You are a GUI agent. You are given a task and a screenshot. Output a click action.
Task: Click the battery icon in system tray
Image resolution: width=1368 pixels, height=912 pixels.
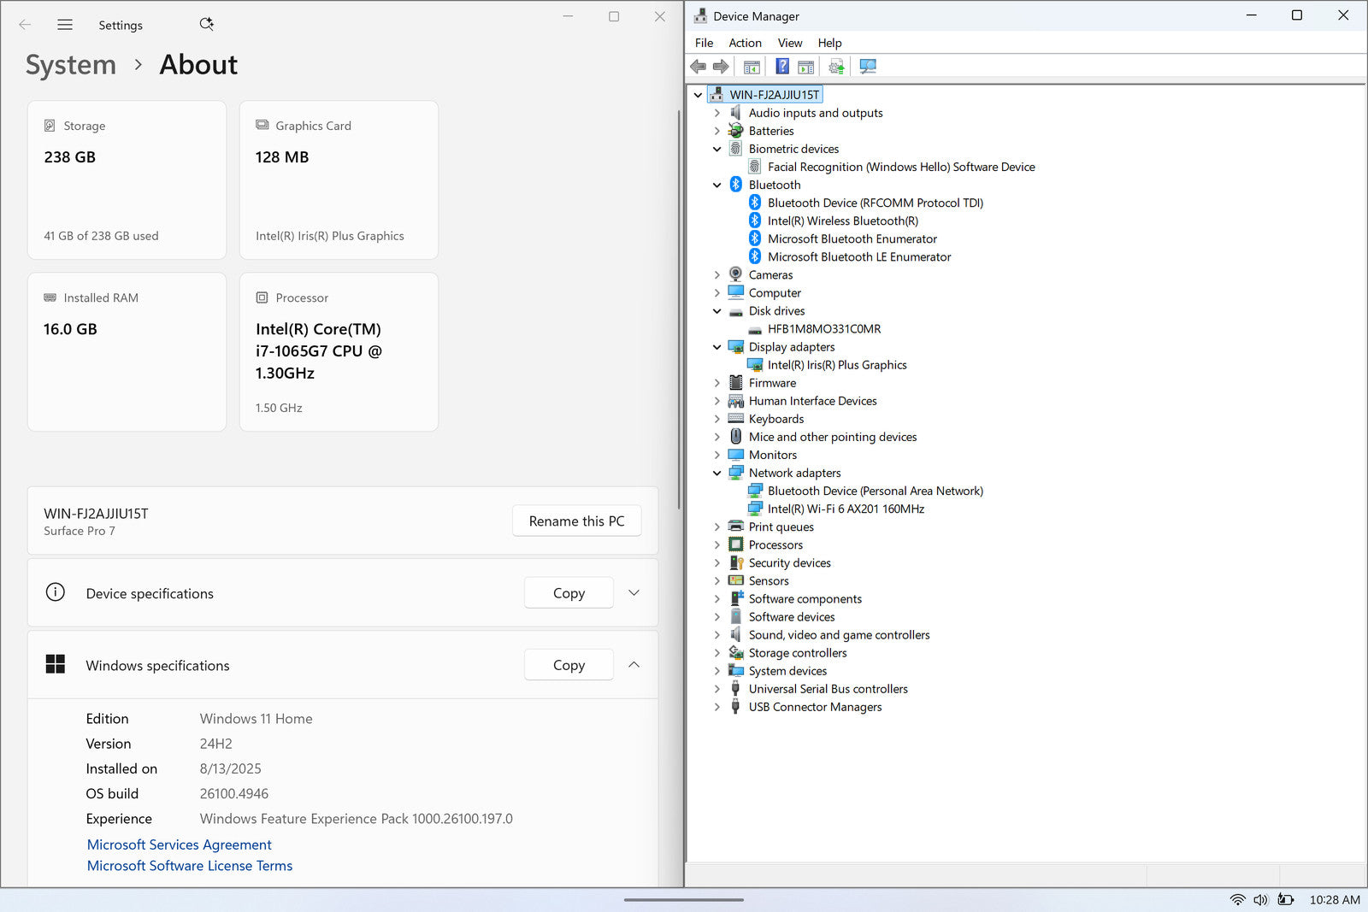pyautogui.click(x=1285, y=900)
